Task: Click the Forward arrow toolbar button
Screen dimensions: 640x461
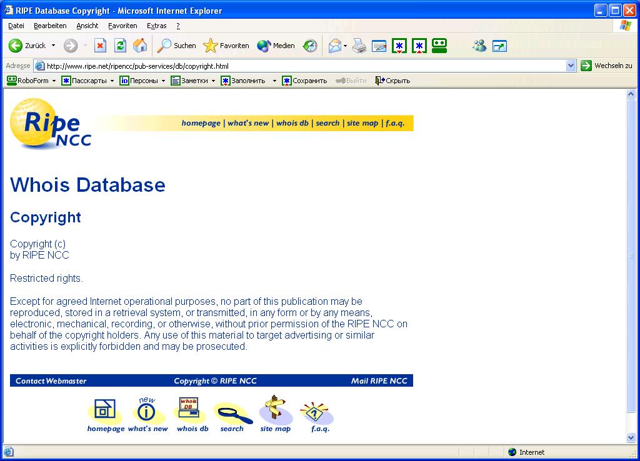Action: pos(70,46)
